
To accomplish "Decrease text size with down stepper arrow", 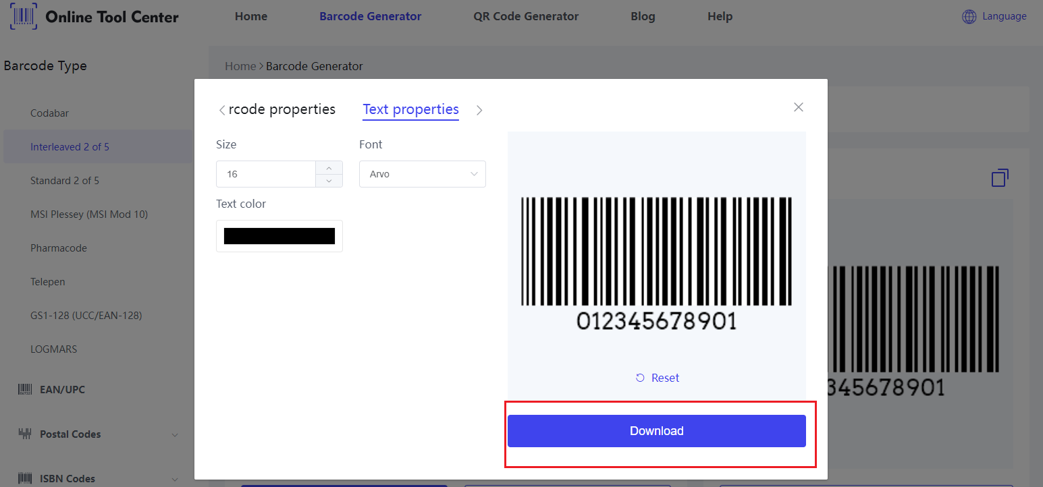I will point(329,180).
